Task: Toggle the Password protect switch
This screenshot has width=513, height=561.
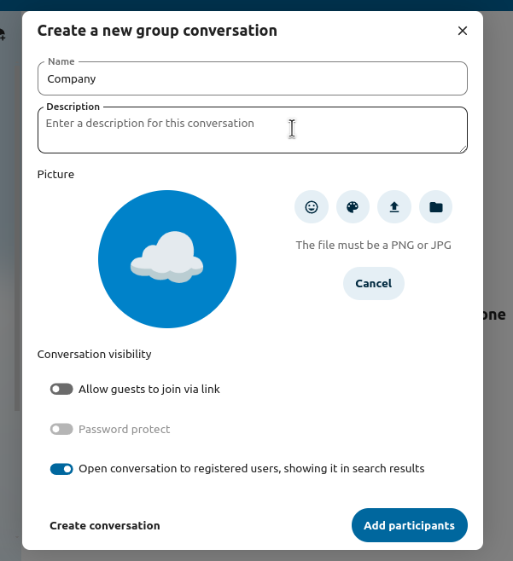Action: click(61, 430)
